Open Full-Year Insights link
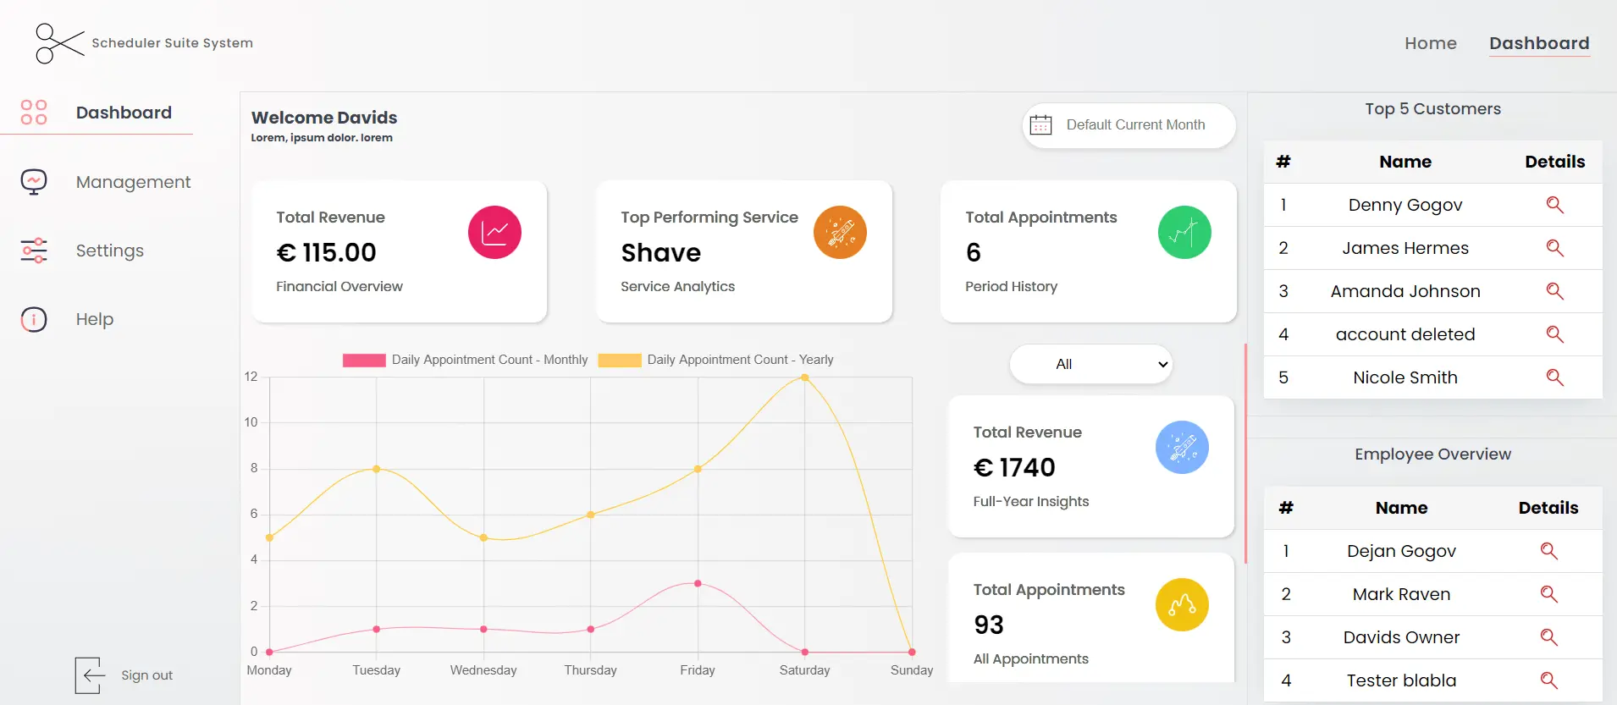The height and width of the screenshot is (705, 1617). click(x=1030, y=501)
